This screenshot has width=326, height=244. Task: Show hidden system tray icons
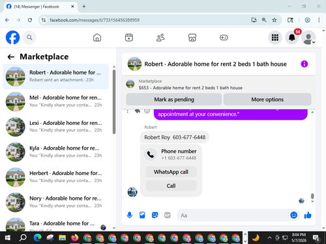click(269, 238)
